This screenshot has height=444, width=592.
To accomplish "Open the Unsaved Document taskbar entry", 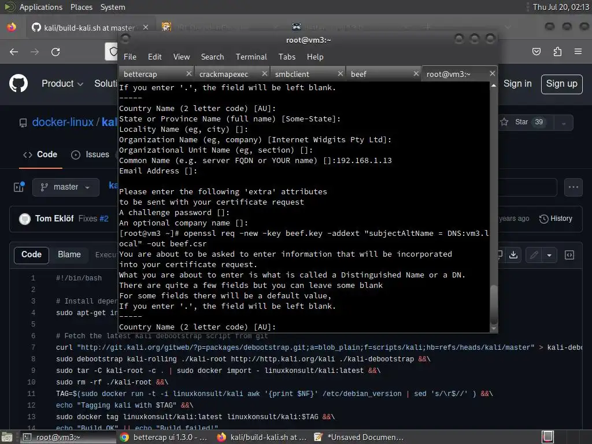I will (358, 437).
